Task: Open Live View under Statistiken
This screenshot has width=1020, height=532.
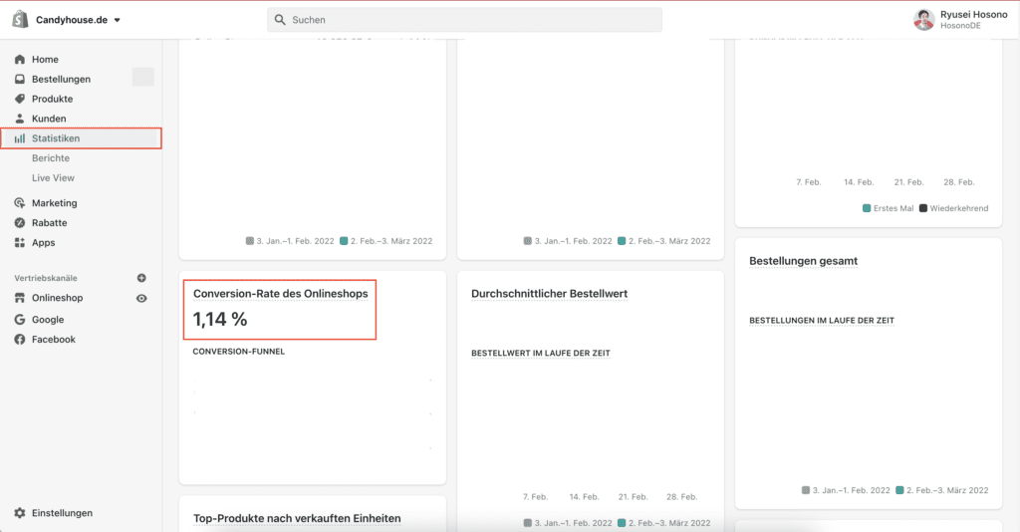Action: [53, 178]
